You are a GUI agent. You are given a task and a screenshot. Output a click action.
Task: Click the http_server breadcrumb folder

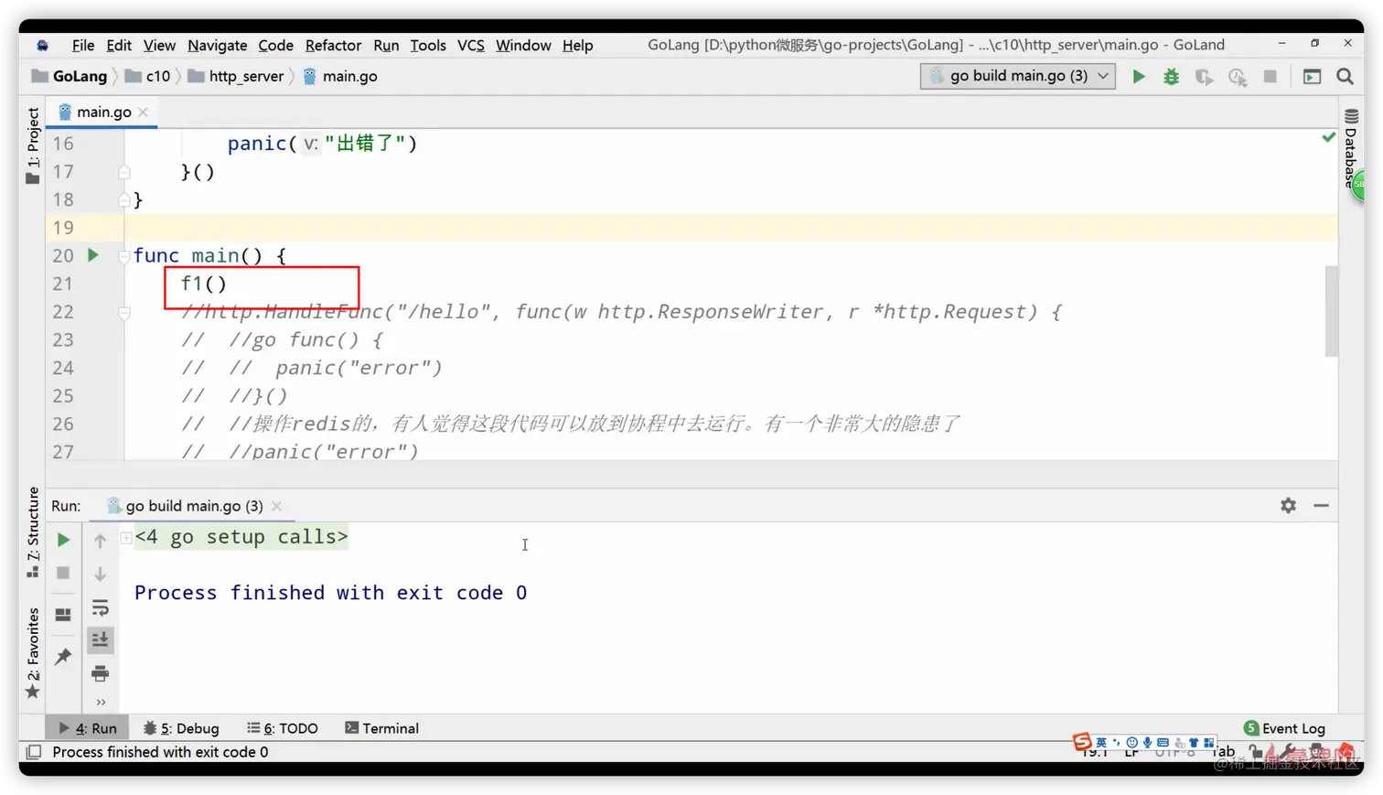point(236,76)
